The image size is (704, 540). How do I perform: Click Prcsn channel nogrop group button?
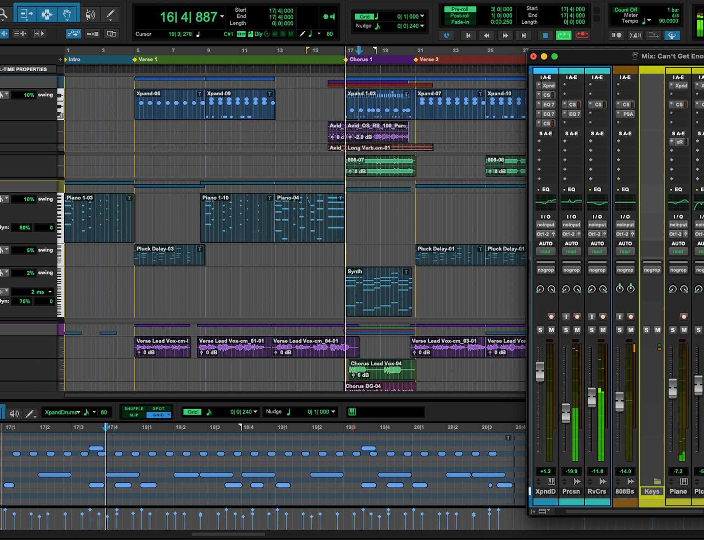click(x=571, y=270)
